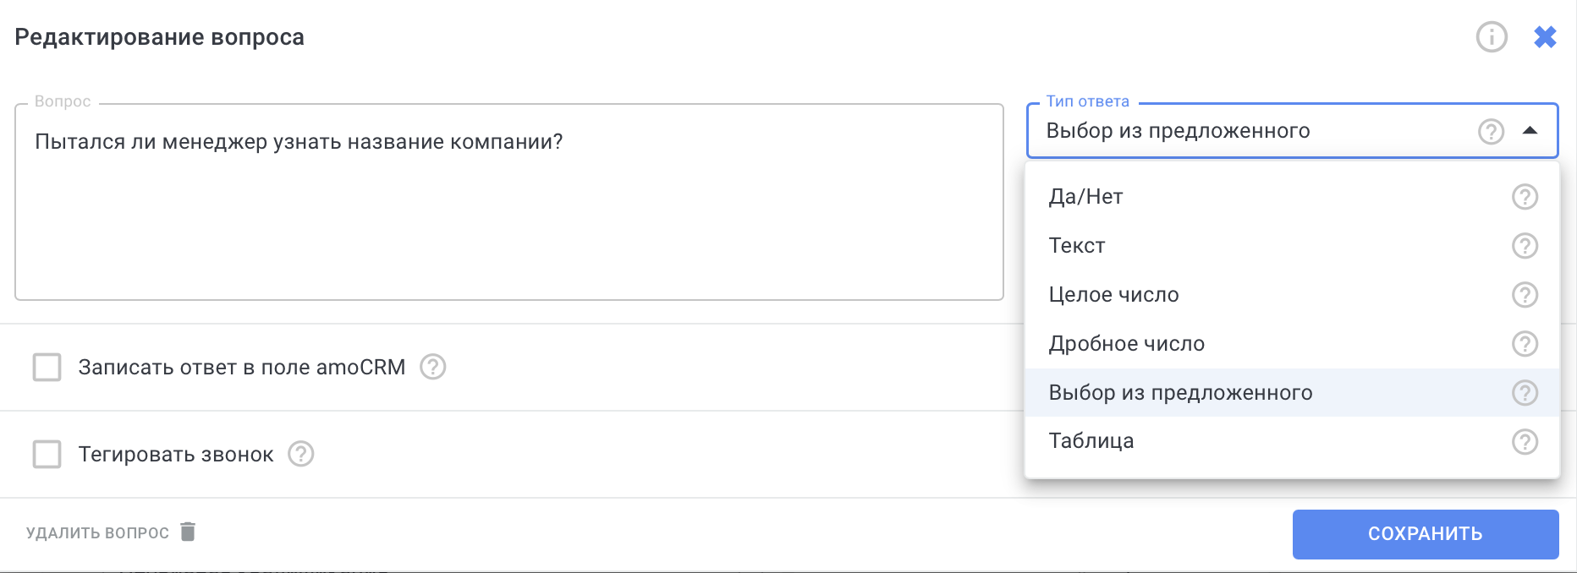
Task: Click help icon next to Текст option
Action: coord(1525,246)
